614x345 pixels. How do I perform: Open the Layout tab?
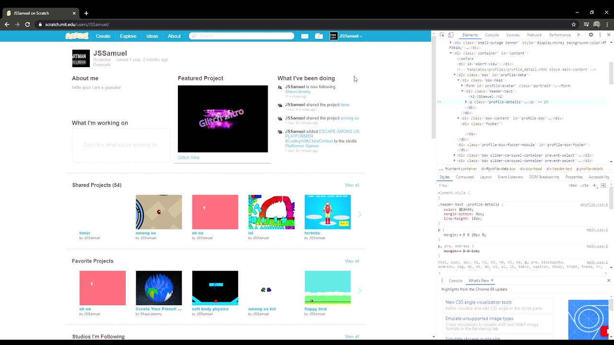point(486,177)
